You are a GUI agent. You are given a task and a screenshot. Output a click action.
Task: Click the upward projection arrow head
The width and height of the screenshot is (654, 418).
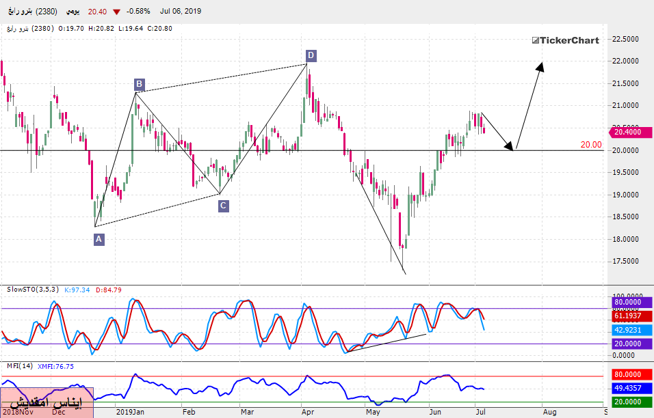pos(541,66)
